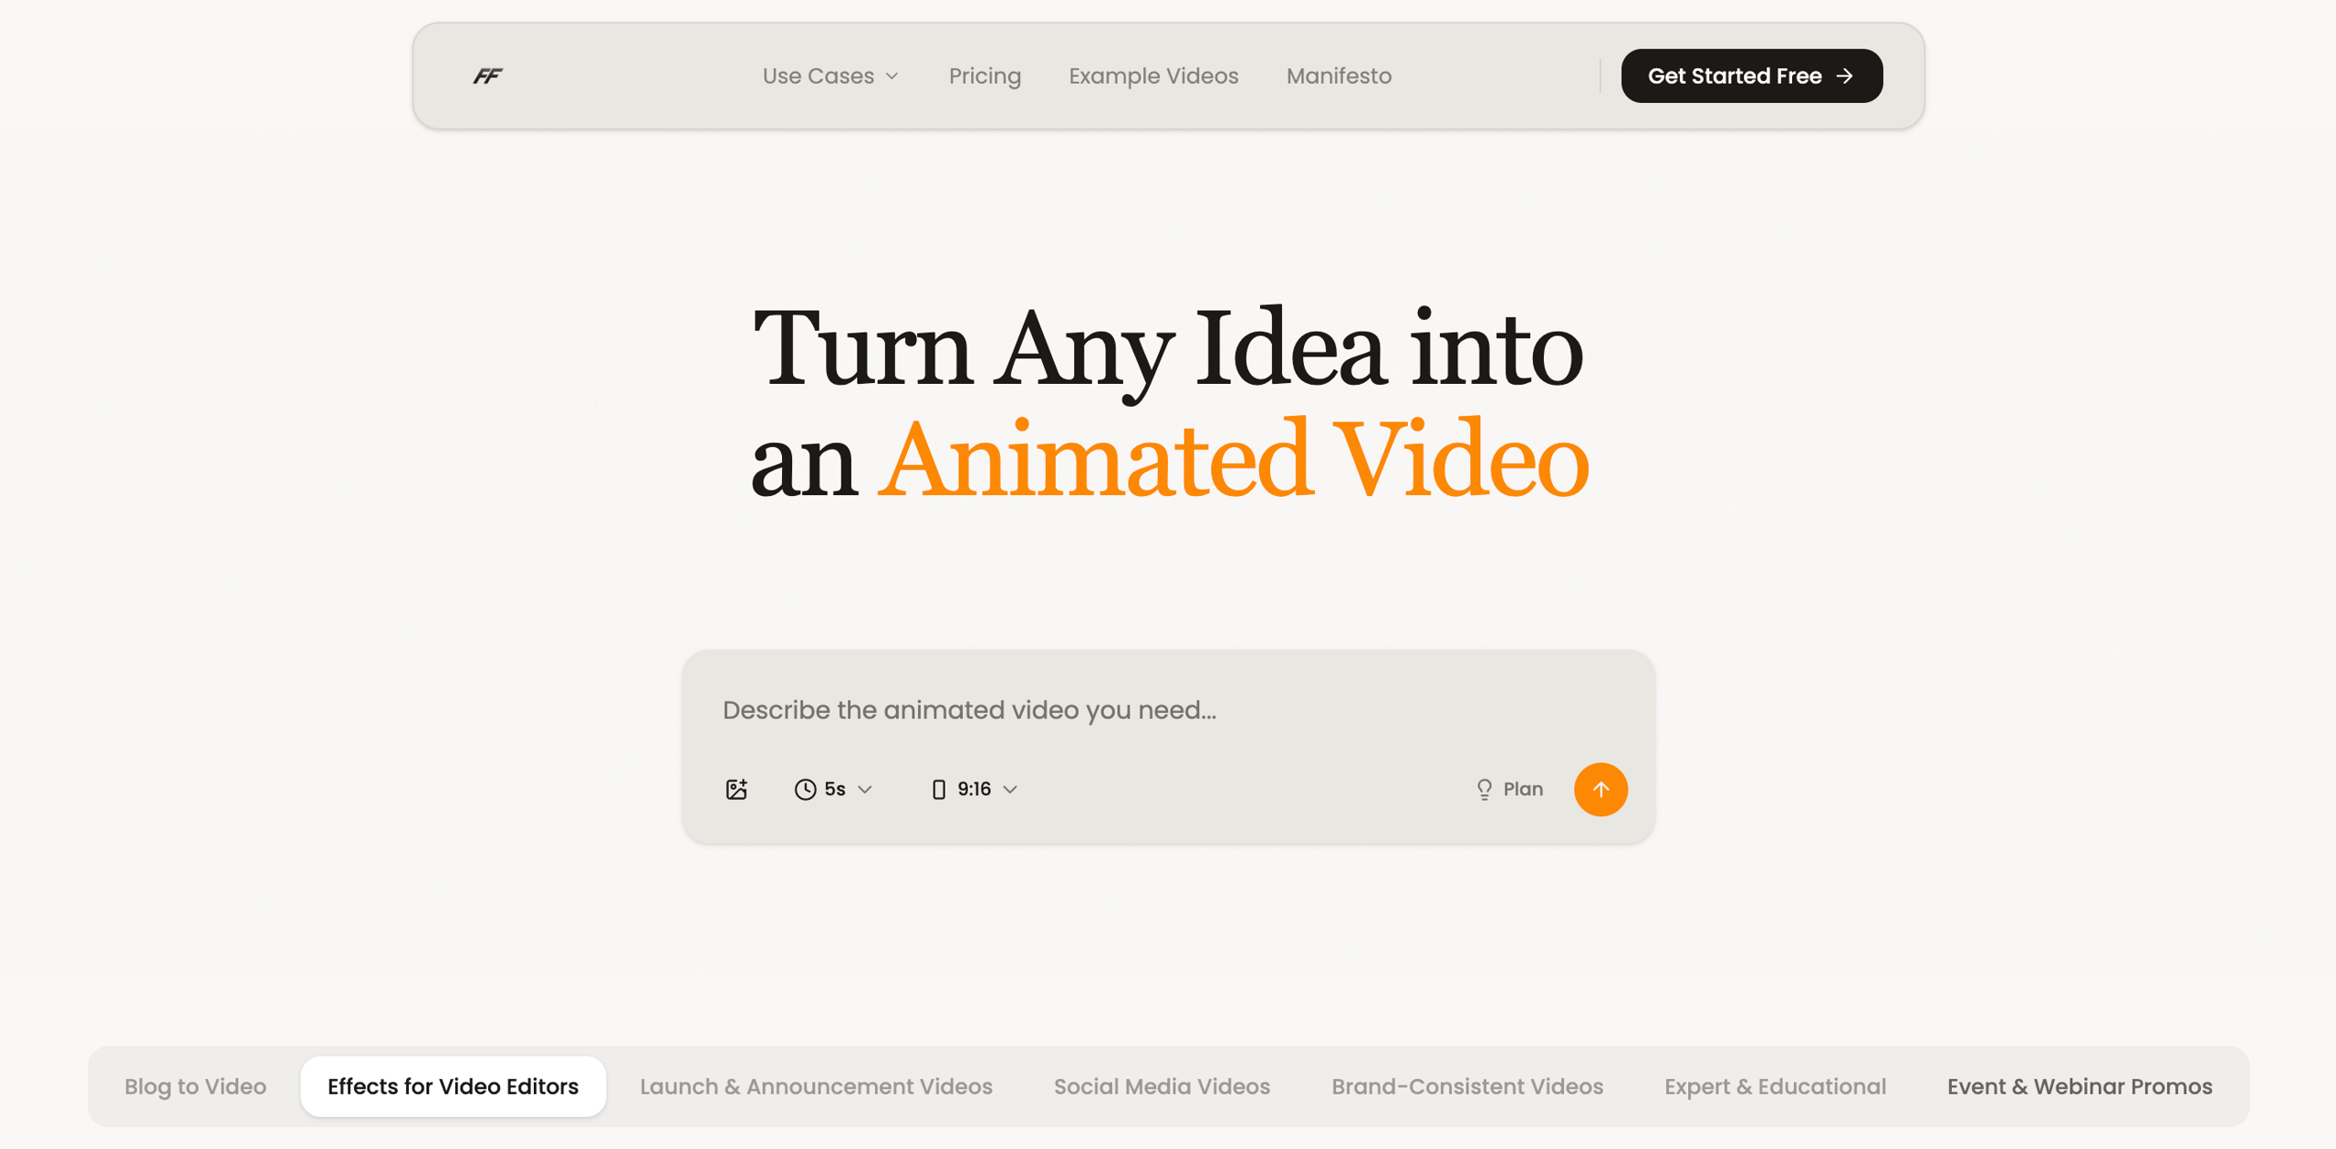Click the clock duration icon
The width and height of the screenshot is (2336, 1149).
tap(804, 790)
